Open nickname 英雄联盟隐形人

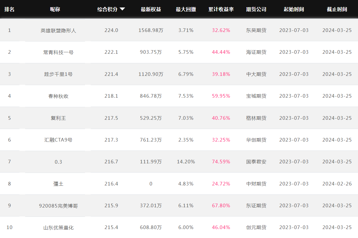coord(58,30)
